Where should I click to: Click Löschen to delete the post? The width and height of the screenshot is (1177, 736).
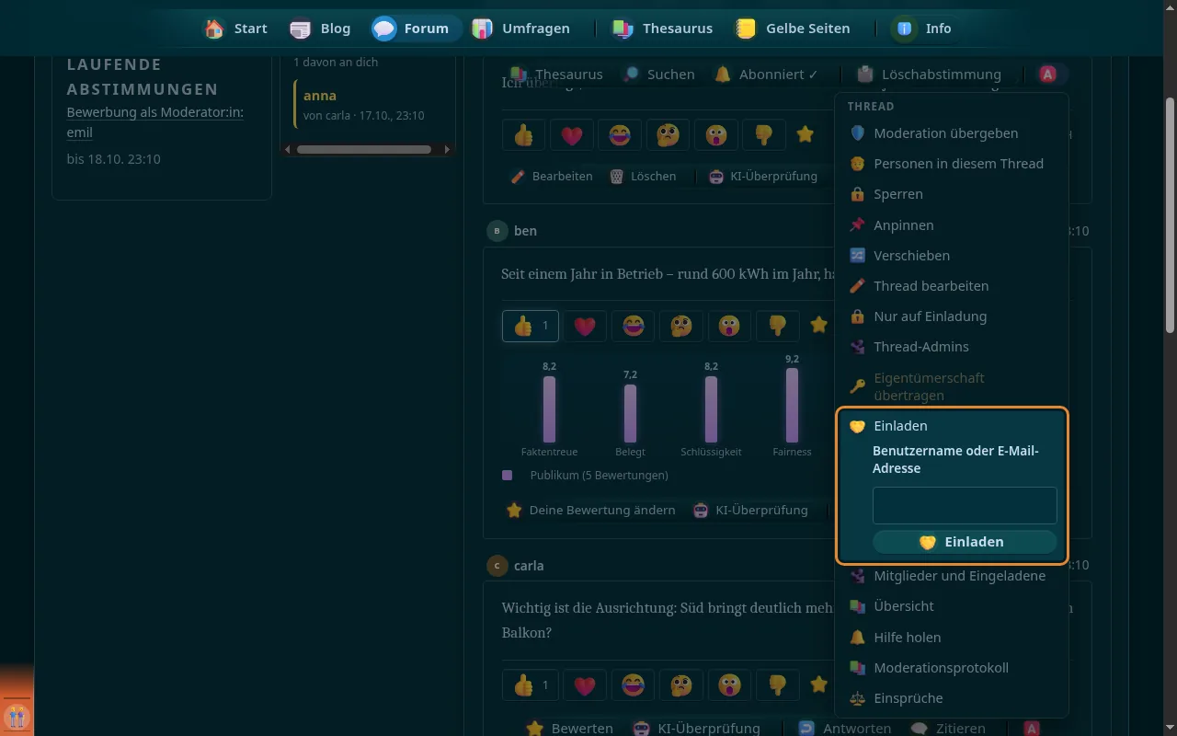click(643, 176)
